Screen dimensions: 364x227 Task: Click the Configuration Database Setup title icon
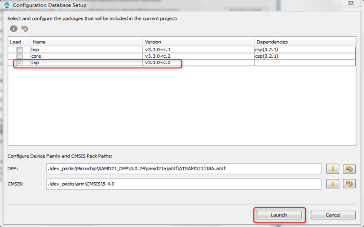click(x=7, y=5)
